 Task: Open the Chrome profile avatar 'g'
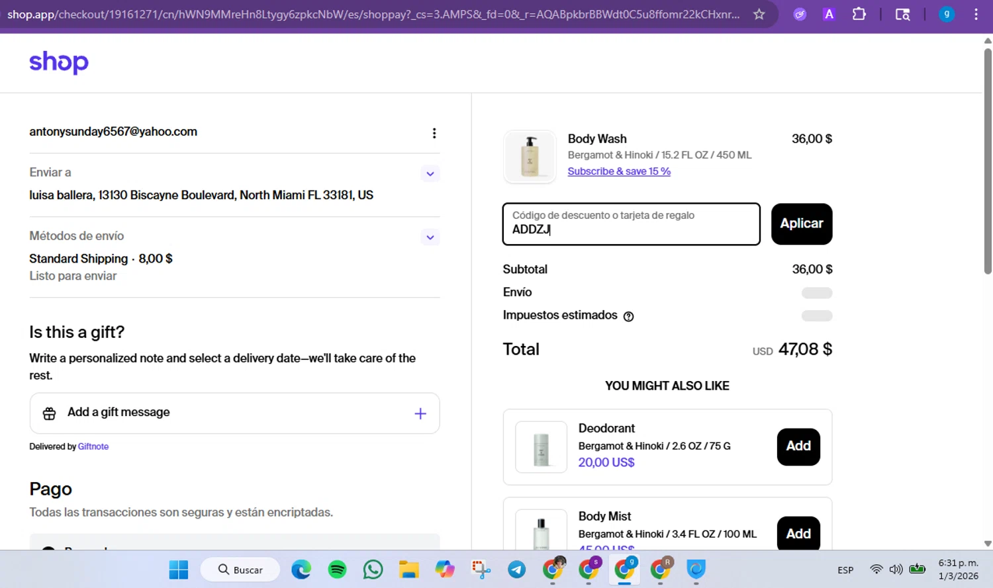click(x=947, y=14)
